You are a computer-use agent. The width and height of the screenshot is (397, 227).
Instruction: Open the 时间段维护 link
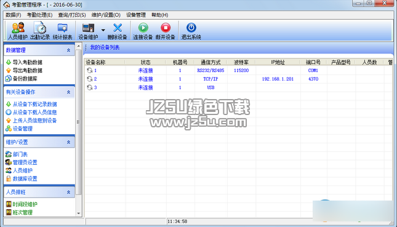coord(25,204)
